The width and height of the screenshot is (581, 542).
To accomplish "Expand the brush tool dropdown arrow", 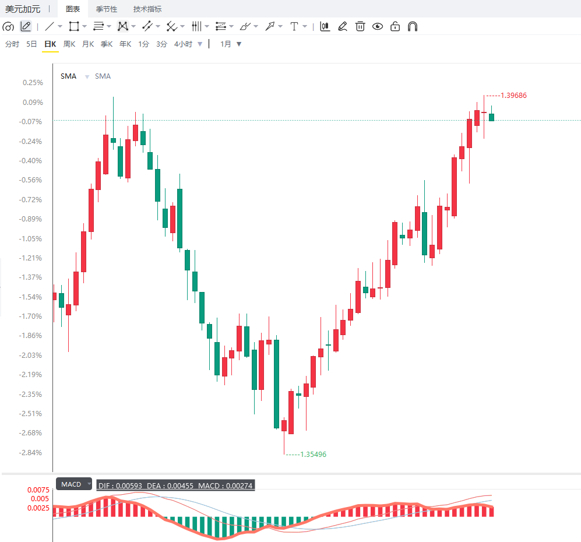I will tap(256, 27).
